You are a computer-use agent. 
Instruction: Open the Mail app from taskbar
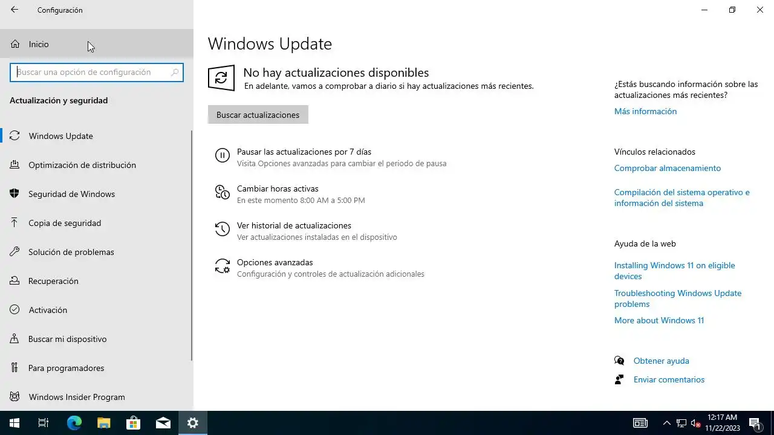coord(163,423)
